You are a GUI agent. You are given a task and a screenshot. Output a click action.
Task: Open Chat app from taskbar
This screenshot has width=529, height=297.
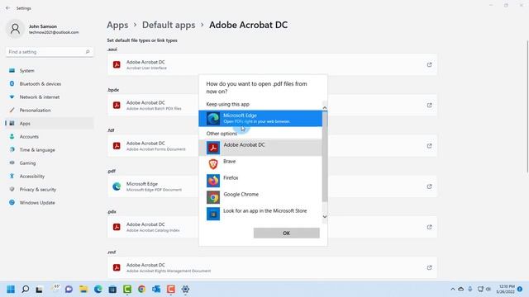pyautogui.click(x=69, y=289)
